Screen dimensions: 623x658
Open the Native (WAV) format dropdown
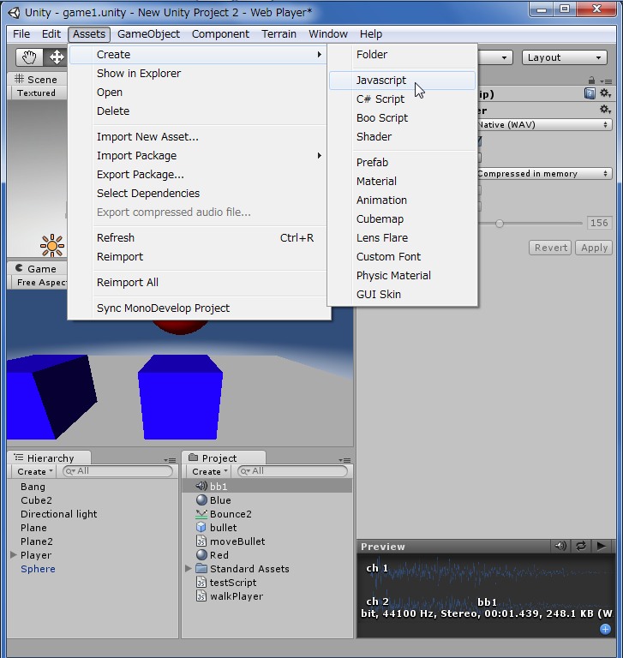tap(544, 125)
